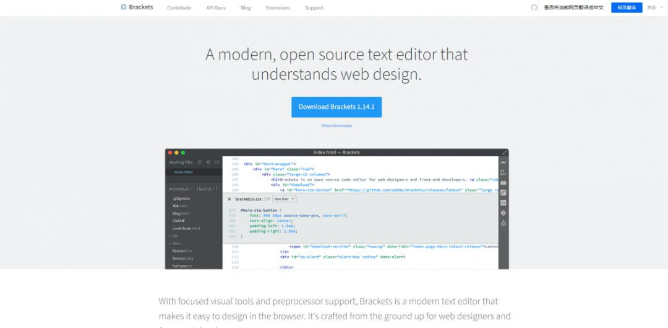Click the yellow minimize dot of the editor window
Screen dimensions: 668x328
pyautogui.click(x=176, y=152)
